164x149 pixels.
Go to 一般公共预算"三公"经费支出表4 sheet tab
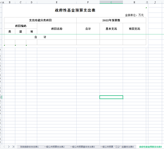117,147
